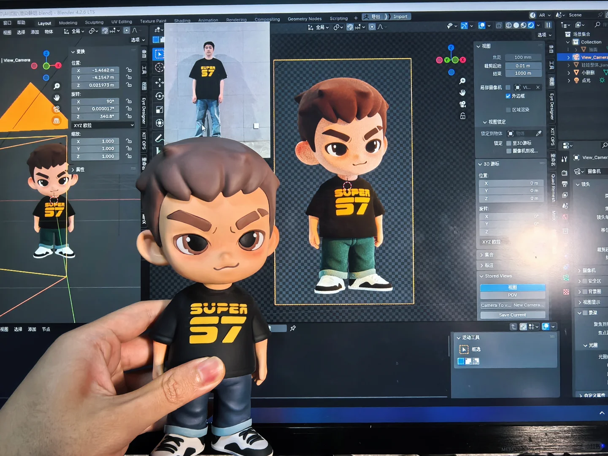Switch viewport shading to Rendered mode
Viewport: 608px width, 456px height.
(532, 26)
